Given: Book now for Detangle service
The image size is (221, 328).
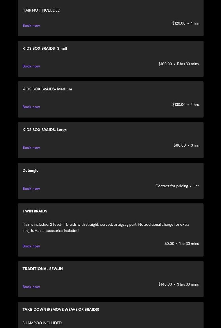Looking at the screenshot, I should [31, 188].
